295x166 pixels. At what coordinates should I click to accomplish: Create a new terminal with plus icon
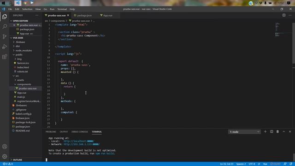pos(265,131)
